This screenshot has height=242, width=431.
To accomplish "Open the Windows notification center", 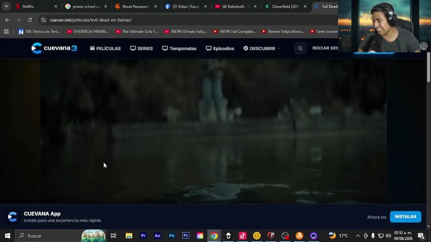I will click(421, 236).
